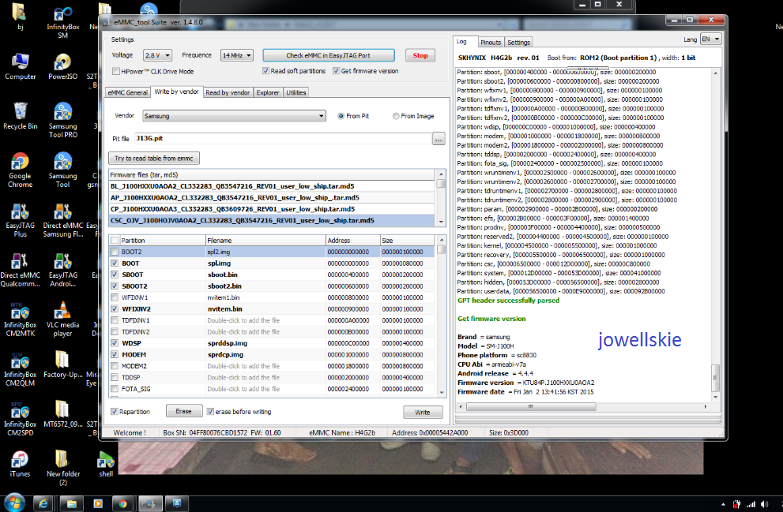This screenshot has height=512, width=783.
Task: Switch to Read by vendor tab
Action: (x=228, y=93)
